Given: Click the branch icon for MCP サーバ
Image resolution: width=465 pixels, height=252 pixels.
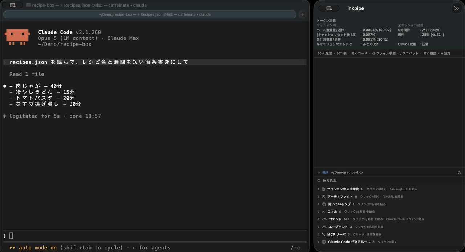Looking at the screenshot, I should pyautogui.click(x=323, y=235).
